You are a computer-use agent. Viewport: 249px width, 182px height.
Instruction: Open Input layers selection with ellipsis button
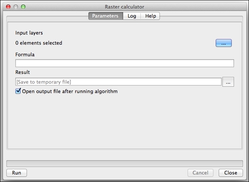[224, 43]
